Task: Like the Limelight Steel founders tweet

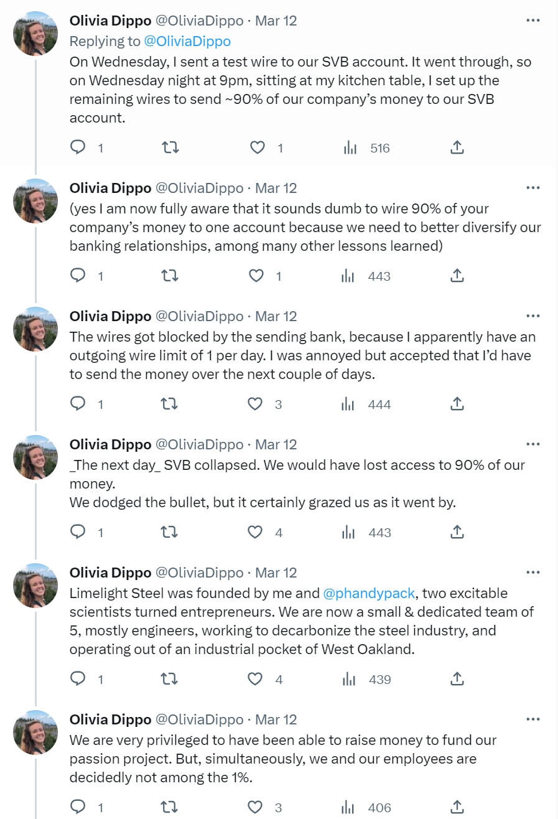Action: point(256,679)
